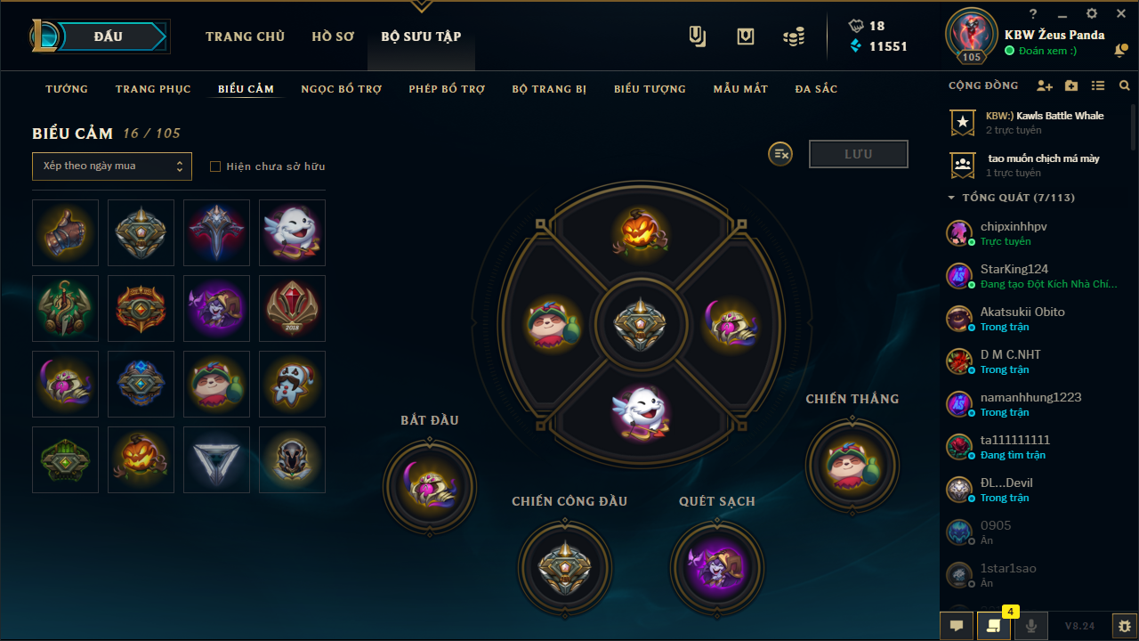This screenshot has width=1139, height=641.
Task: Open the notifications bell icon
Action: [x=1120, y=52]
